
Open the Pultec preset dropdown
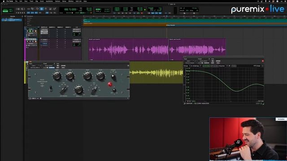coord(48,66)
